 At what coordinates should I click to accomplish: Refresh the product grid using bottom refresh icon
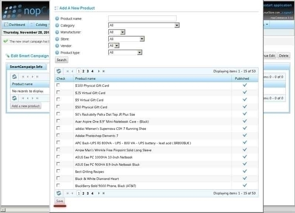pos(59,193)
